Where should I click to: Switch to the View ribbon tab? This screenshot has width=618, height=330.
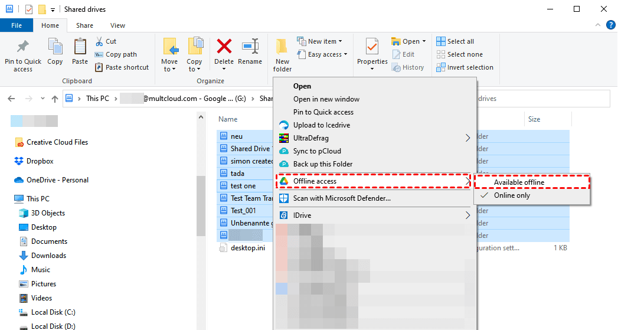coord(117,25)
